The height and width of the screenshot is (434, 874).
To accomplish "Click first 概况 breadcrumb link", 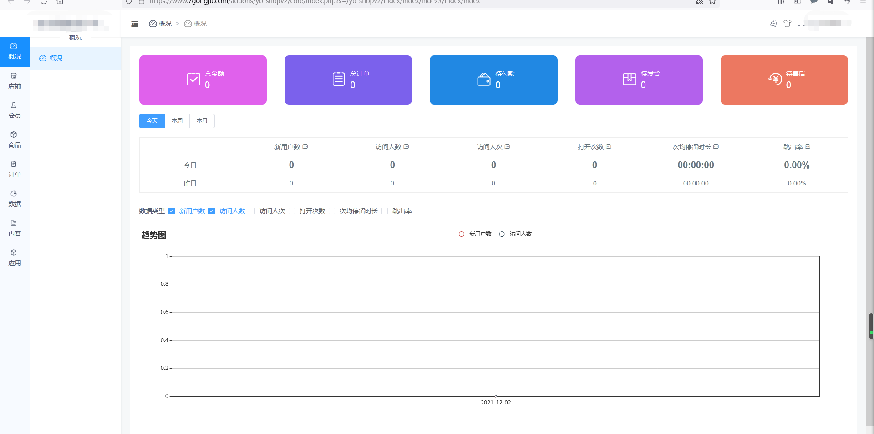I will tap(160, 24).
